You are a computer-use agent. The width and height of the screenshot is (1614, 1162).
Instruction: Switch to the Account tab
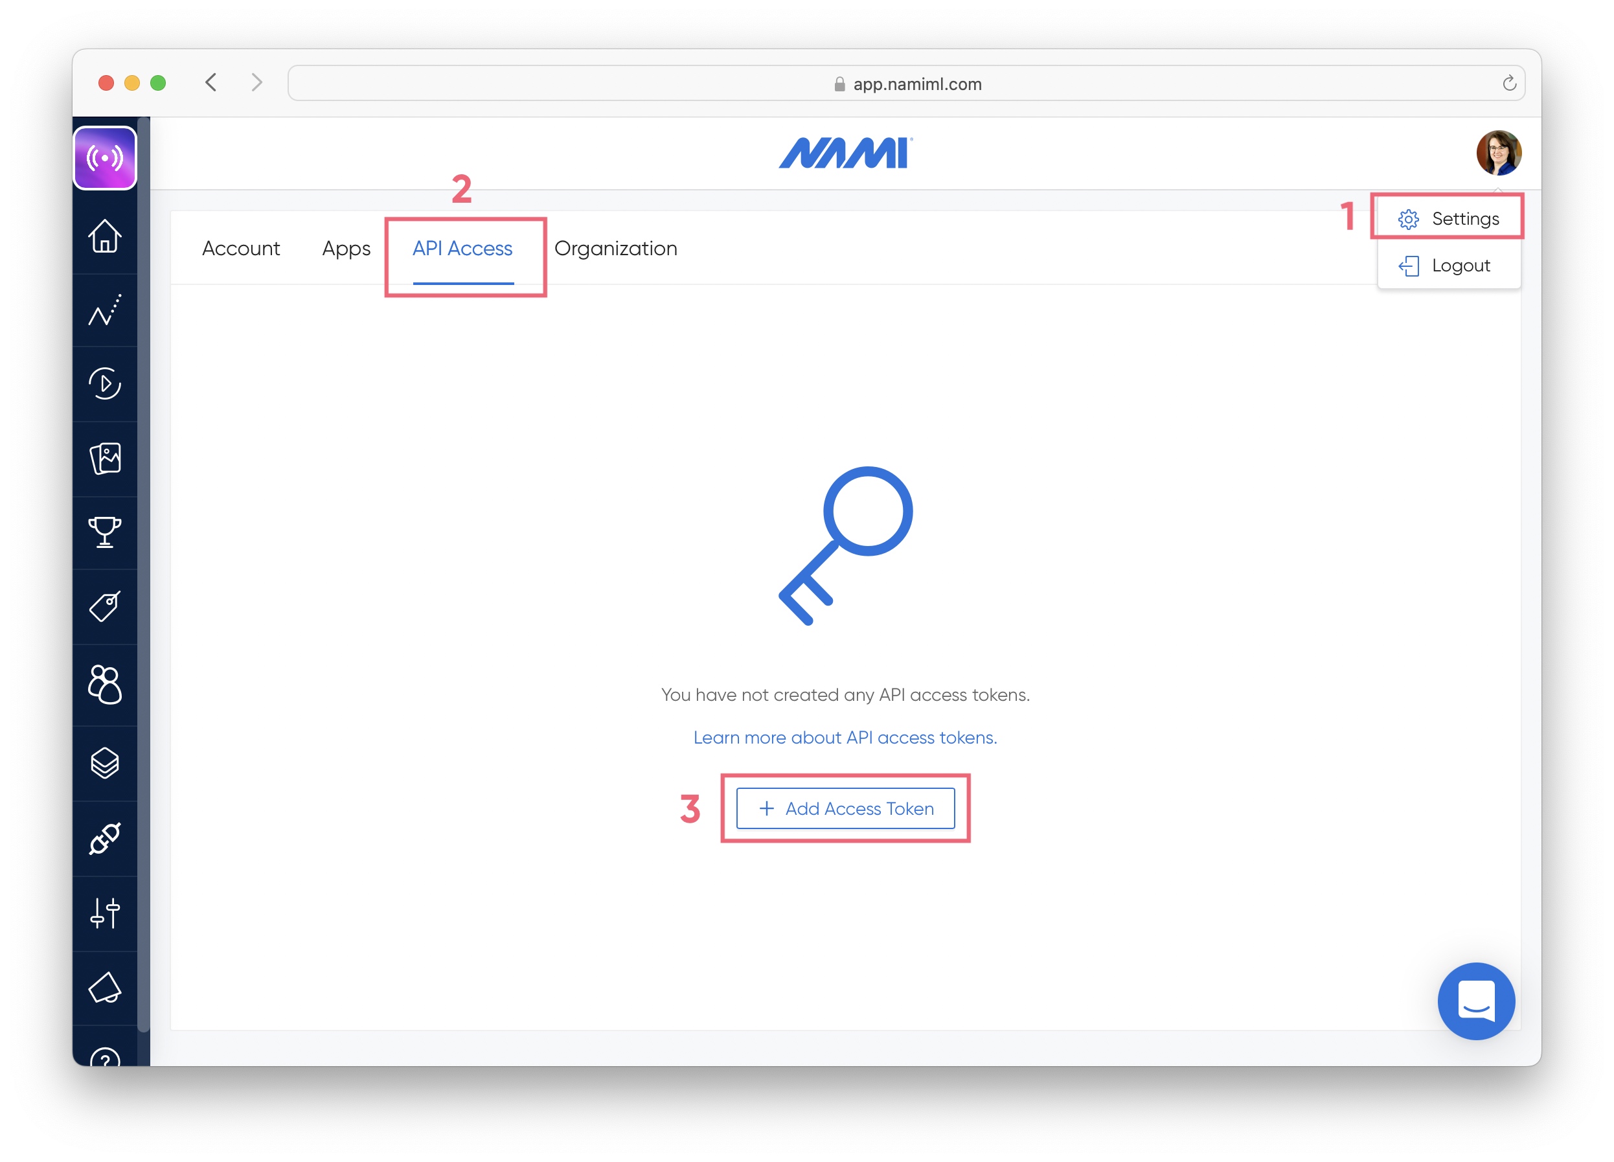pyautogui.click(x=240, y=248)
